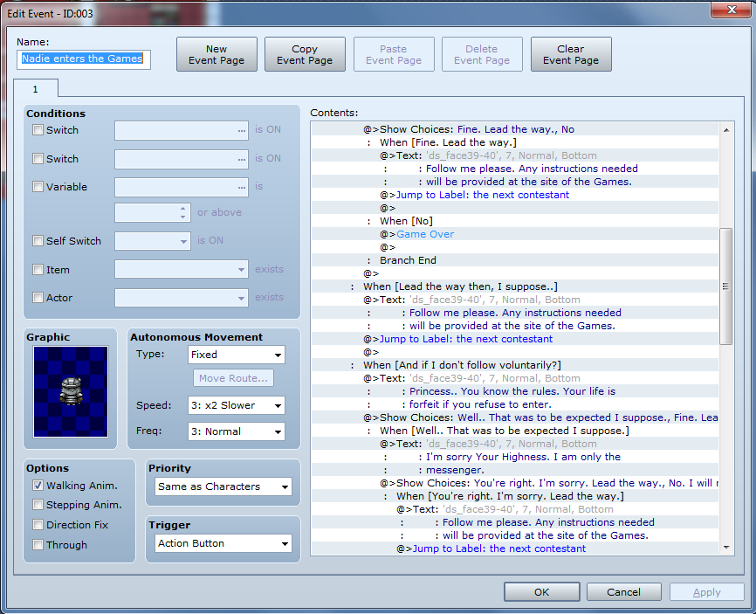
Task: Toggle the Walking Anim. option
Action: 38,486
